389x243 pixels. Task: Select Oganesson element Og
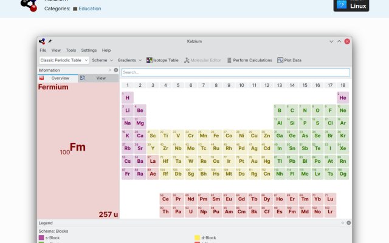point(343,174)
